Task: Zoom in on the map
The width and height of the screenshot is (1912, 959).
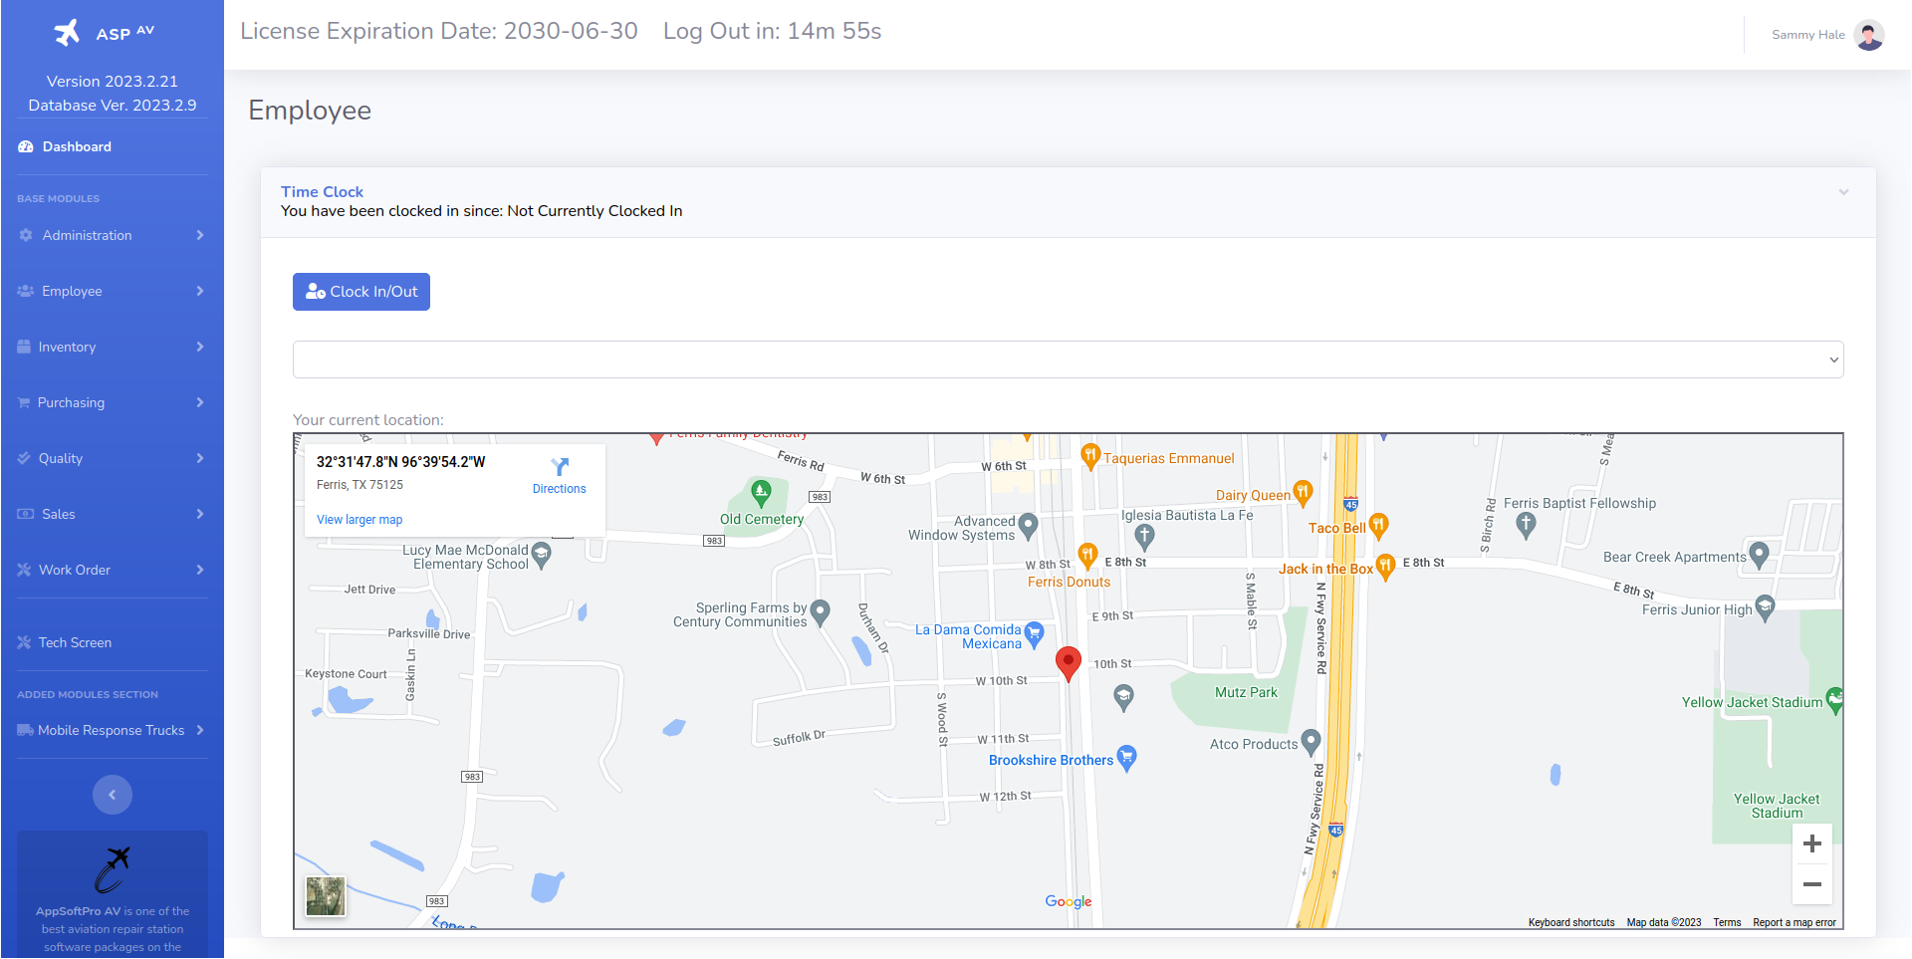Action: [1811, 844]
